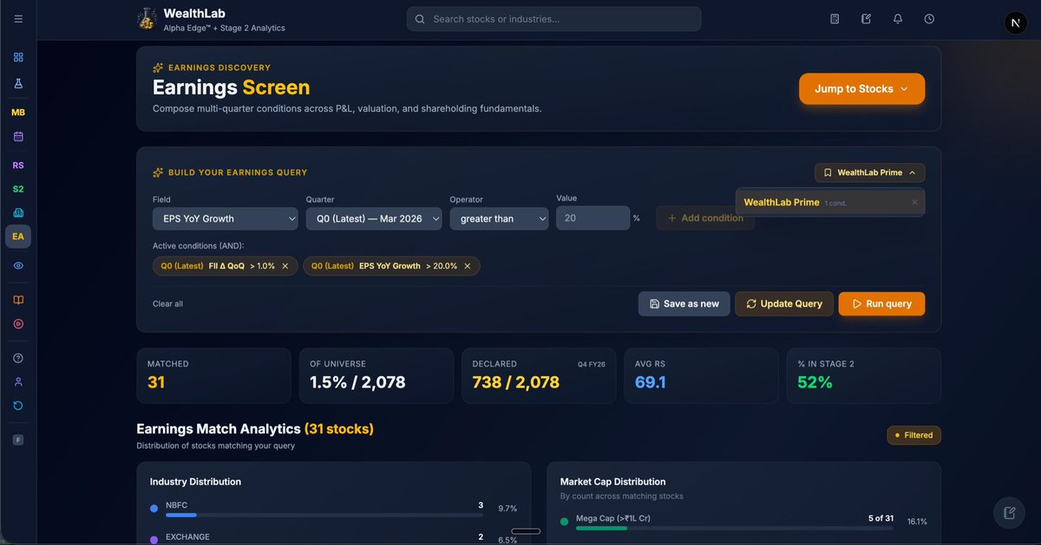1041x545 pixels.
Task: Click the AVG RS 69.1 stat card
Action: tap(701, 376)
